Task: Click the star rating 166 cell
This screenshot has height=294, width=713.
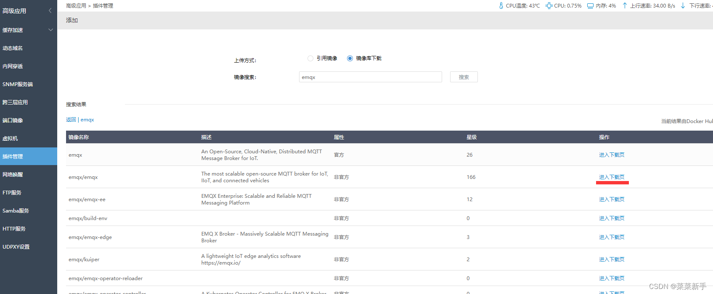Action: click(x=471, y=177)
